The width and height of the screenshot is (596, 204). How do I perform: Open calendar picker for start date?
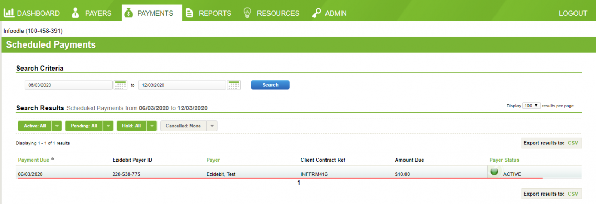point(120,85)
